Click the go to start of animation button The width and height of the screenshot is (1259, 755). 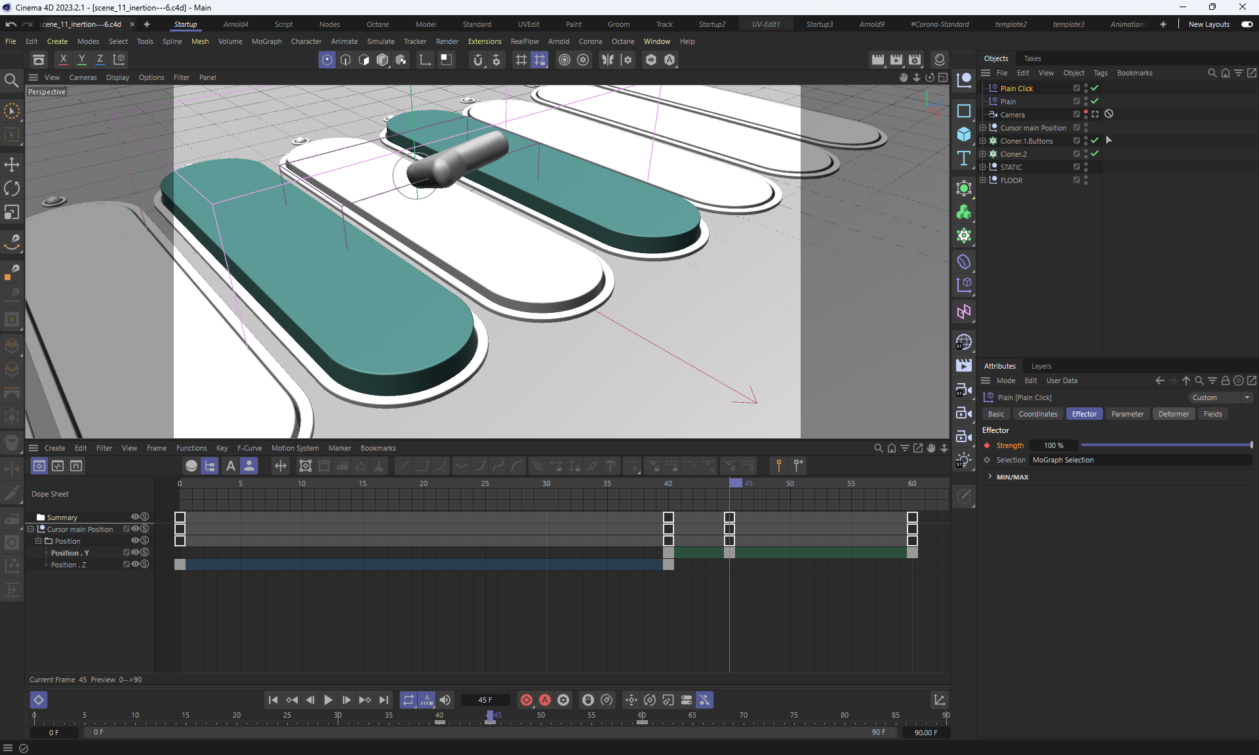pyautogui.click(x=273, y=700)
